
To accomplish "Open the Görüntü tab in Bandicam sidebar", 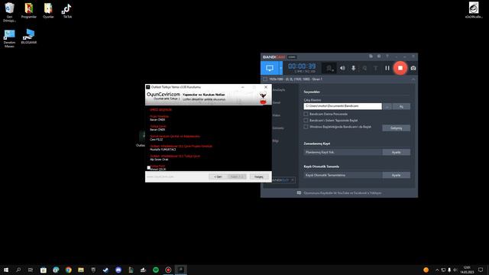I will 278,128.
